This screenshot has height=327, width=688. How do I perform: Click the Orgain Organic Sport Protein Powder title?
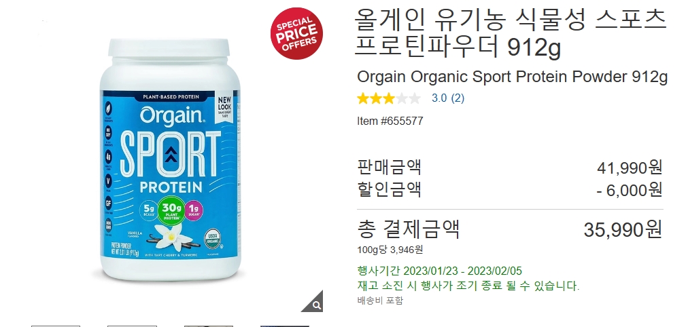pyautogui.click(x=512, y=77)
